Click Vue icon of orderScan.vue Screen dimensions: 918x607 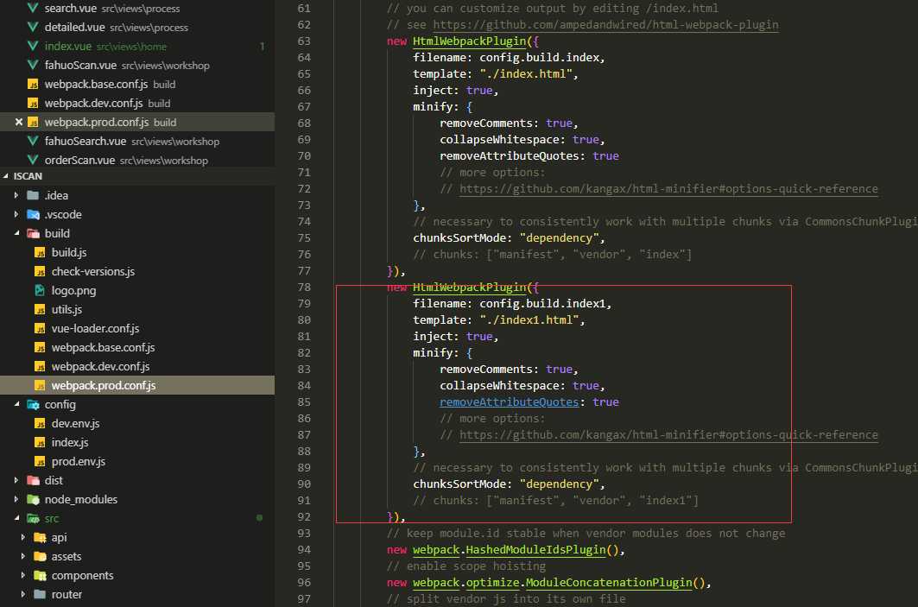[33, 160]
